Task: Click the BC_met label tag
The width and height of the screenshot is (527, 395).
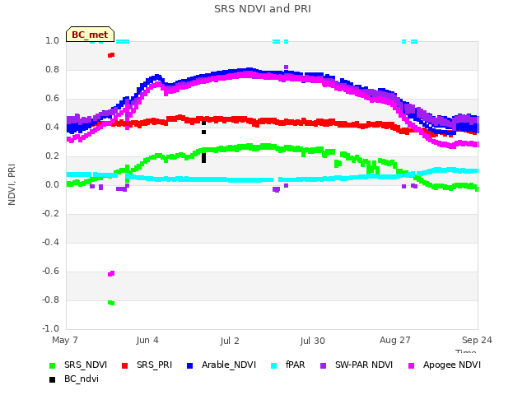Action: [90, 35]
